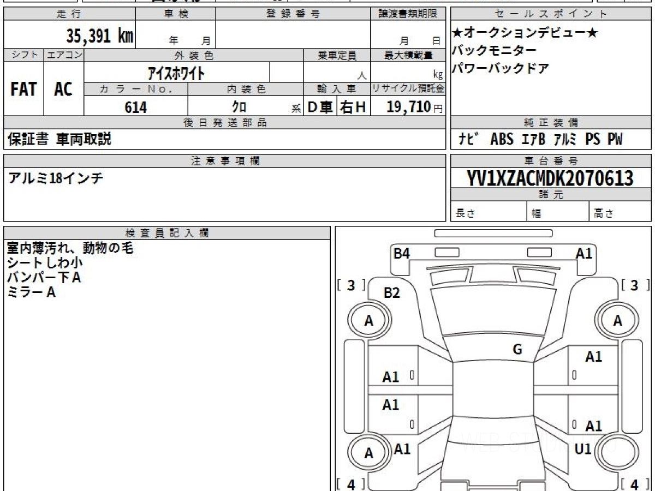This screenshot has height=491, width=655.
Task: Select the U1 damage mark on diagram
Action: (x=583, y=450)
